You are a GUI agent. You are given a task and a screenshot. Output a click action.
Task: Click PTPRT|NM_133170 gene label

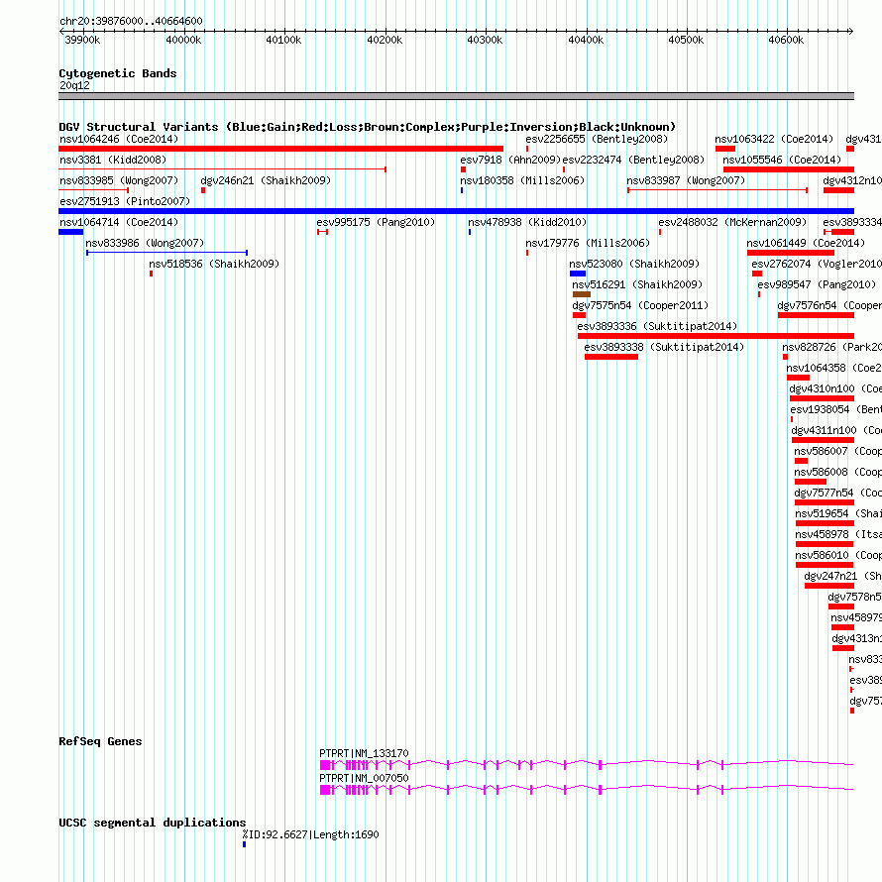pos(364,754)
